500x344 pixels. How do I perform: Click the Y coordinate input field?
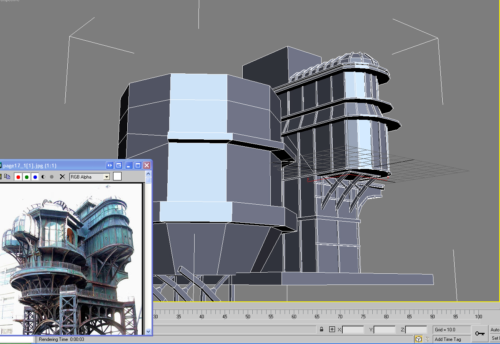385,329
